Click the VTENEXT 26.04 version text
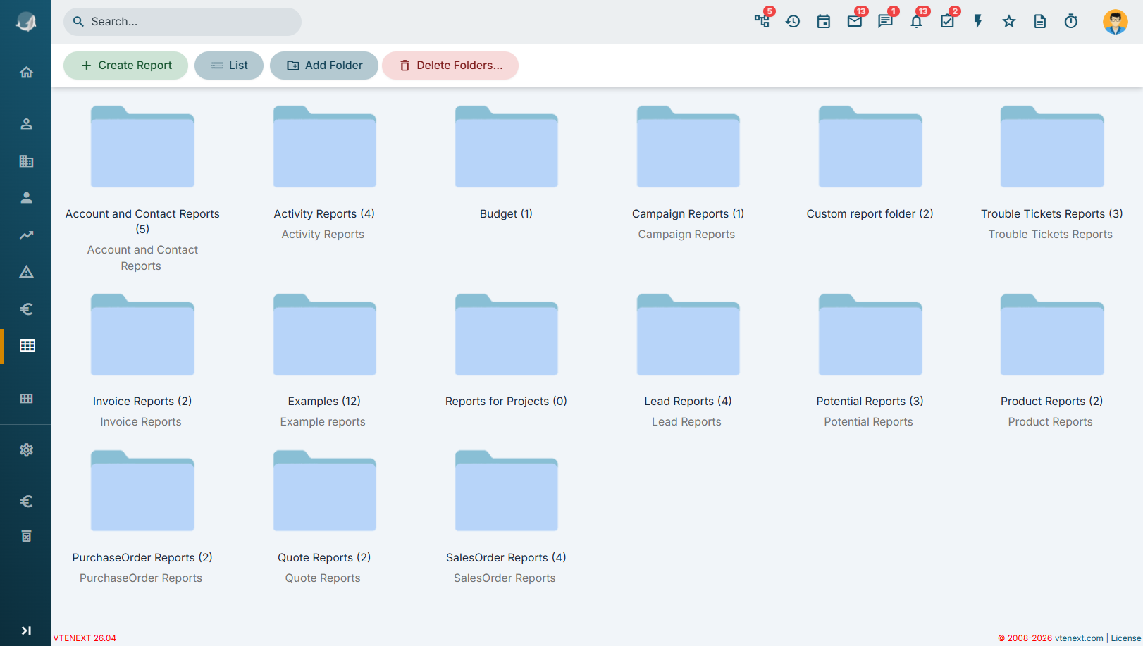Viewport: 1143px width, 646px height. pyautogui.click(x=85, y=638)
